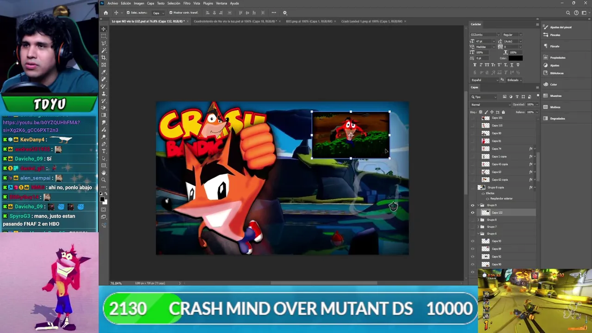This screenshot has width=592, height=333.
Task: Collapse the Grupo 6 layer group
Action: pyautogui.click(x=478, y=234)
